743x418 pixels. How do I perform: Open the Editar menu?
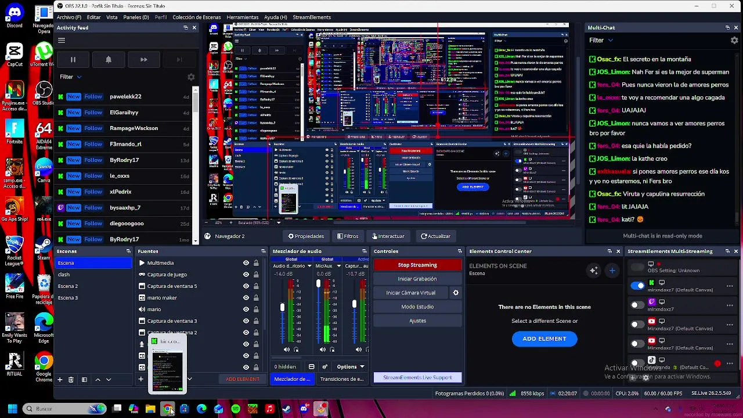click(94, 17)
